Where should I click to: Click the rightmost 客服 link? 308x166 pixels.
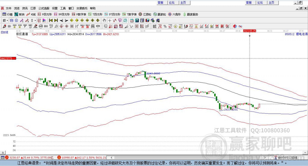pyautogui.click(x=249, y=2)
